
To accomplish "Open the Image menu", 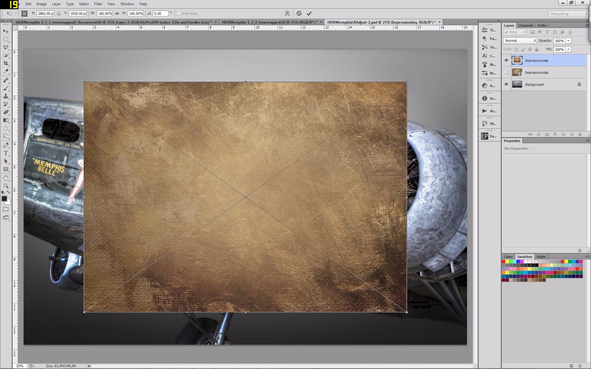I will pos(41,4).
